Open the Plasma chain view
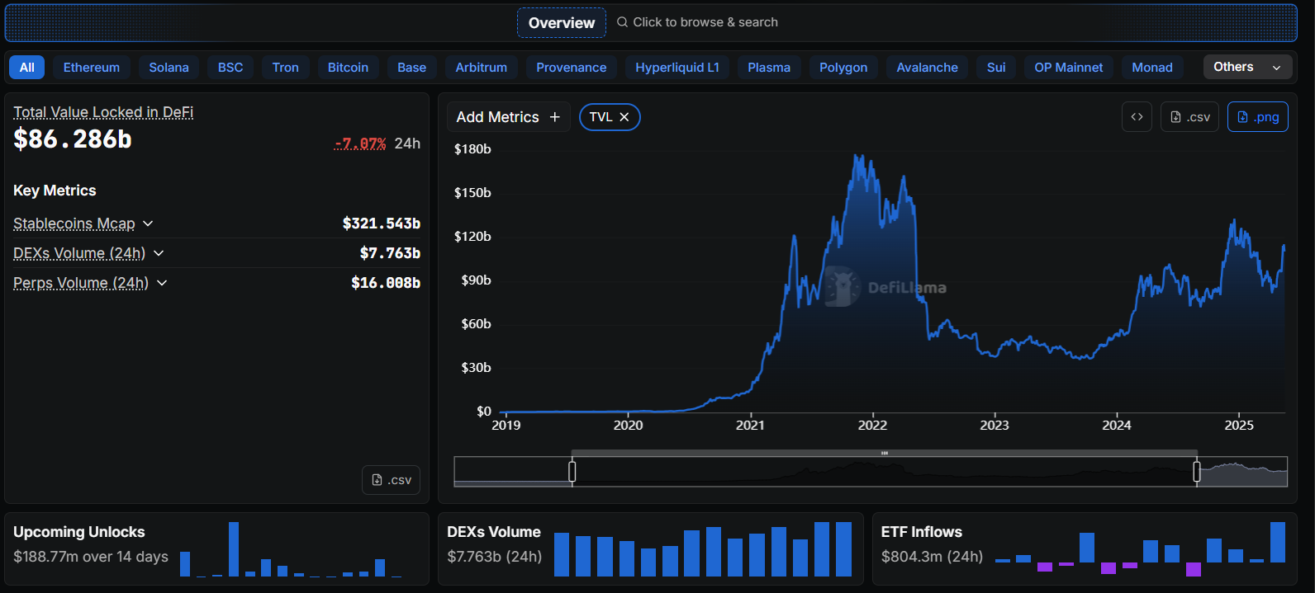1315x593 pixels. pos(769,68)
